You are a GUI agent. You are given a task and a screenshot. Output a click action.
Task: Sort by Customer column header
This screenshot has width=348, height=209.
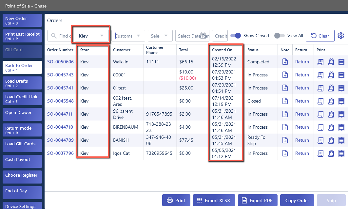pyautogui.click(x=122, y=50)
